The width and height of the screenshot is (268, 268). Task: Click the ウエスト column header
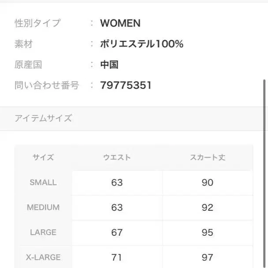pyautogui.click(x=117, y=157)
